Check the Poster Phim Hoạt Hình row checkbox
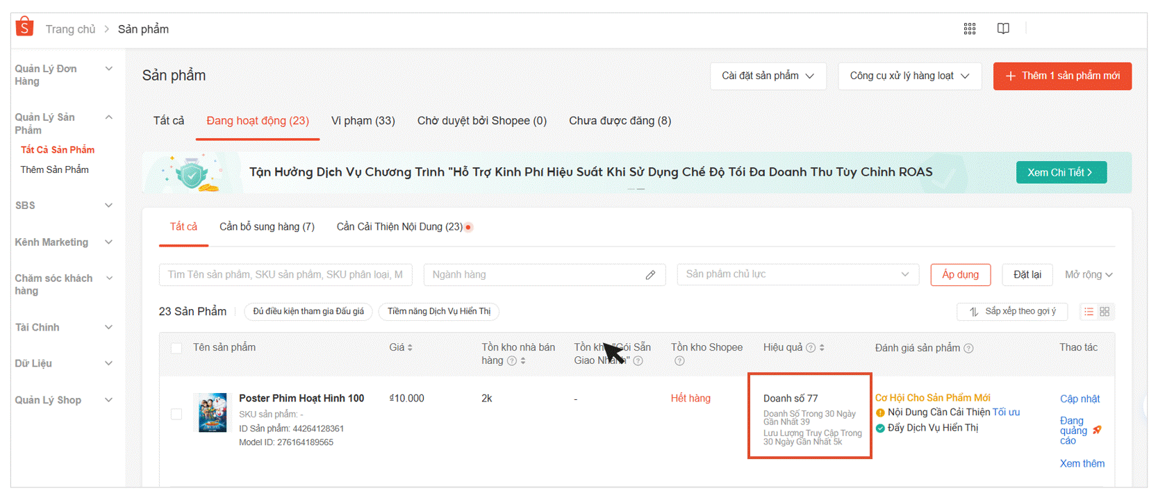The height and width of the screenshot is (500, 1158). pos(176,414)
